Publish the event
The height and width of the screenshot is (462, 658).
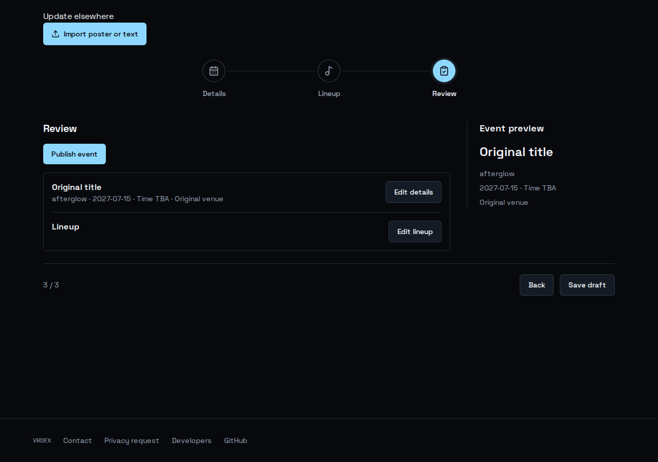click(75, 154)
